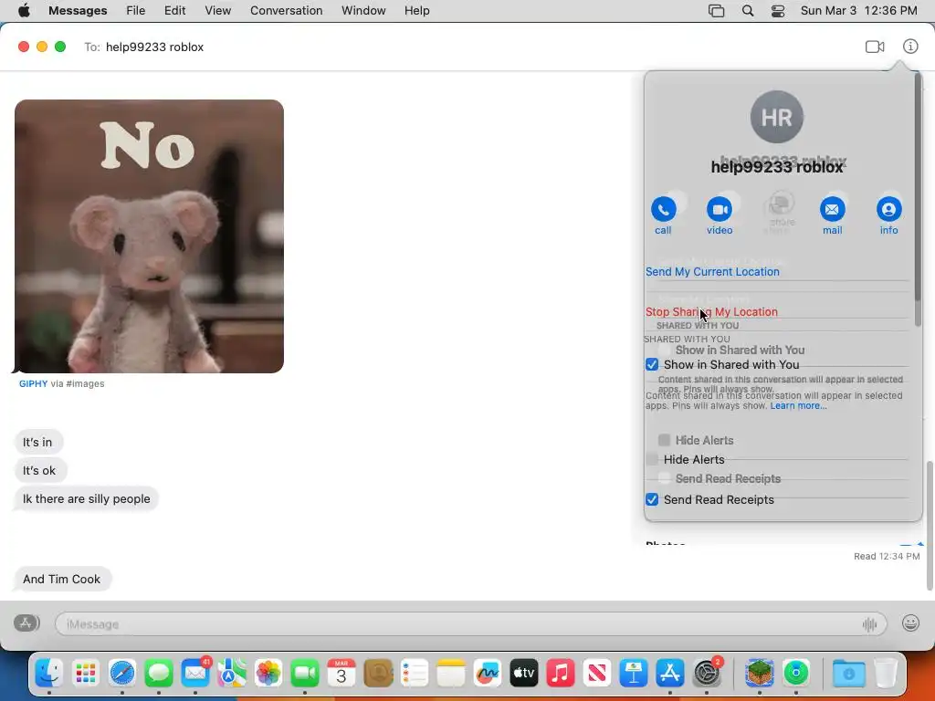Disable Send Read Receipts checkbox
This screenshot has width=935, height=701.
pyautogui.click(x=652, y=499)
